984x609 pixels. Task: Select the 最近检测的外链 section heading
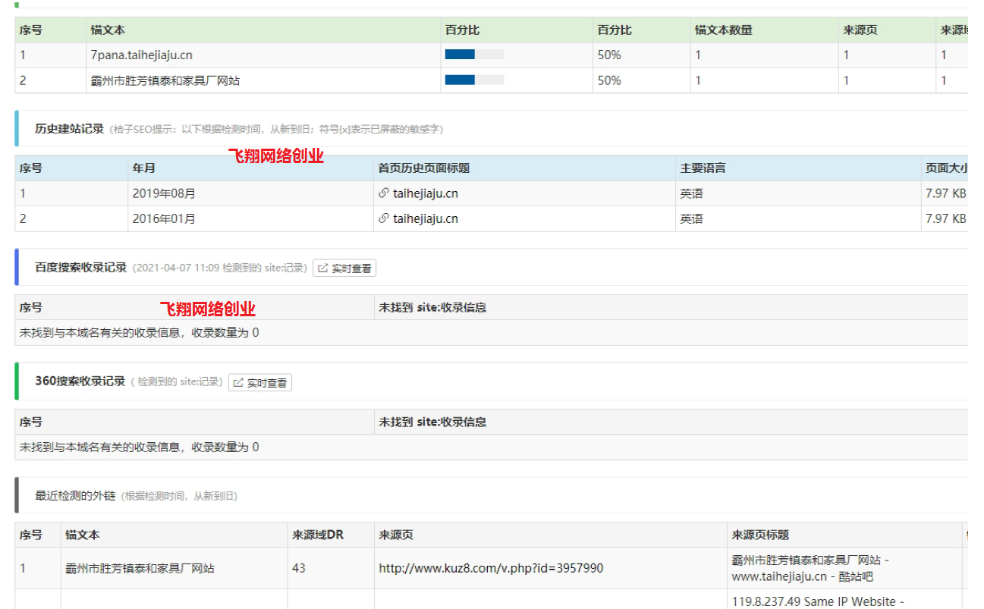point(75,496)
